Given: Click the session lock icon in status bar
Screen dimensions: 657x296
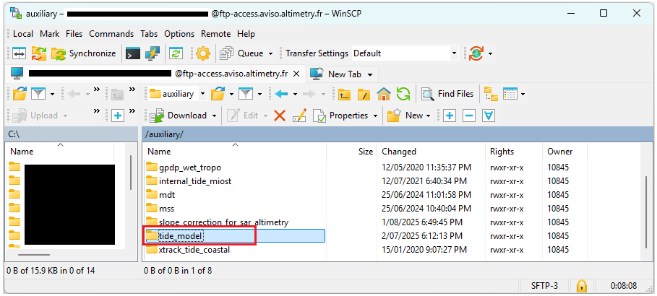Looking at the screenshot, I should (580, 286).
